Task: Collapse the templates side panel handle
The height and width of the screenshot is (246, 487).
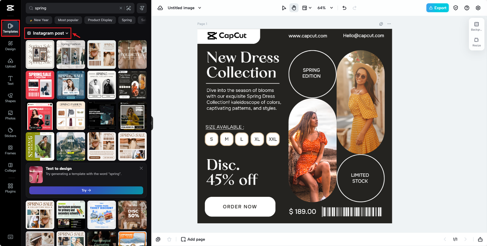Action: pyautogui.click(x=151, y=123)
